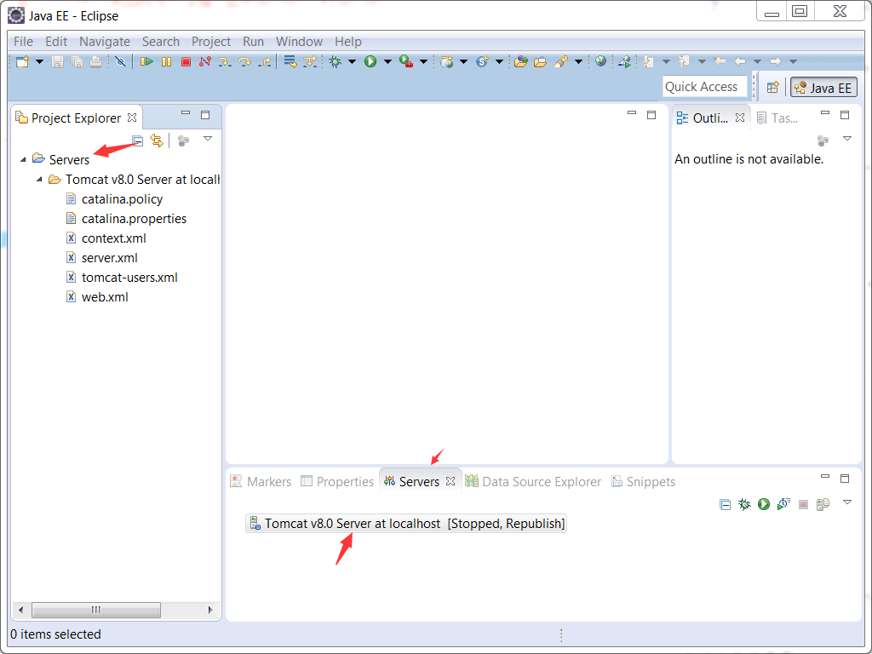Click the New Servlet icon
The height and width of the screenshot is (654, 872).
click(x=482, y=61)
